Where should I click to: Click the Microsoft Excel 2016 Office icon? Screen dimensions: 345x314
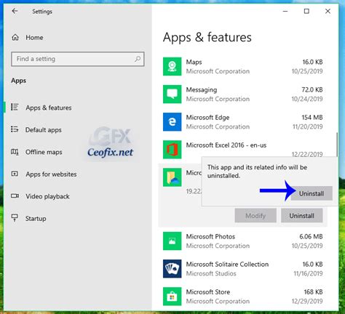172,150
